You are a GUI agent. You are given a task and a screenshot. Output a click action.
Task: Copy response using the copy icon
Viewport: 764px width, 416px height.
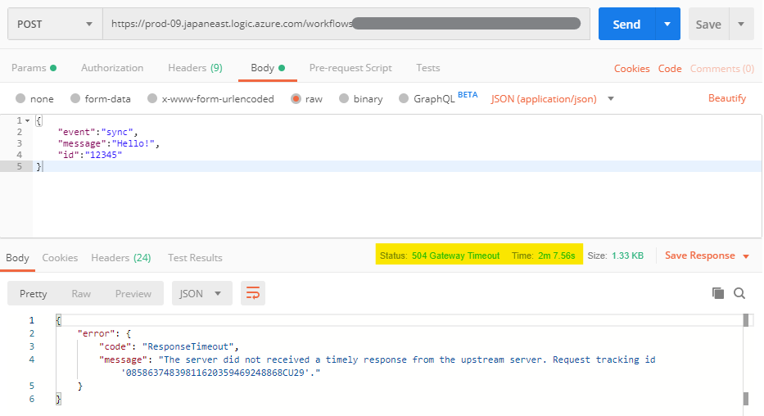pyautogui.click(x=718, y=293)
